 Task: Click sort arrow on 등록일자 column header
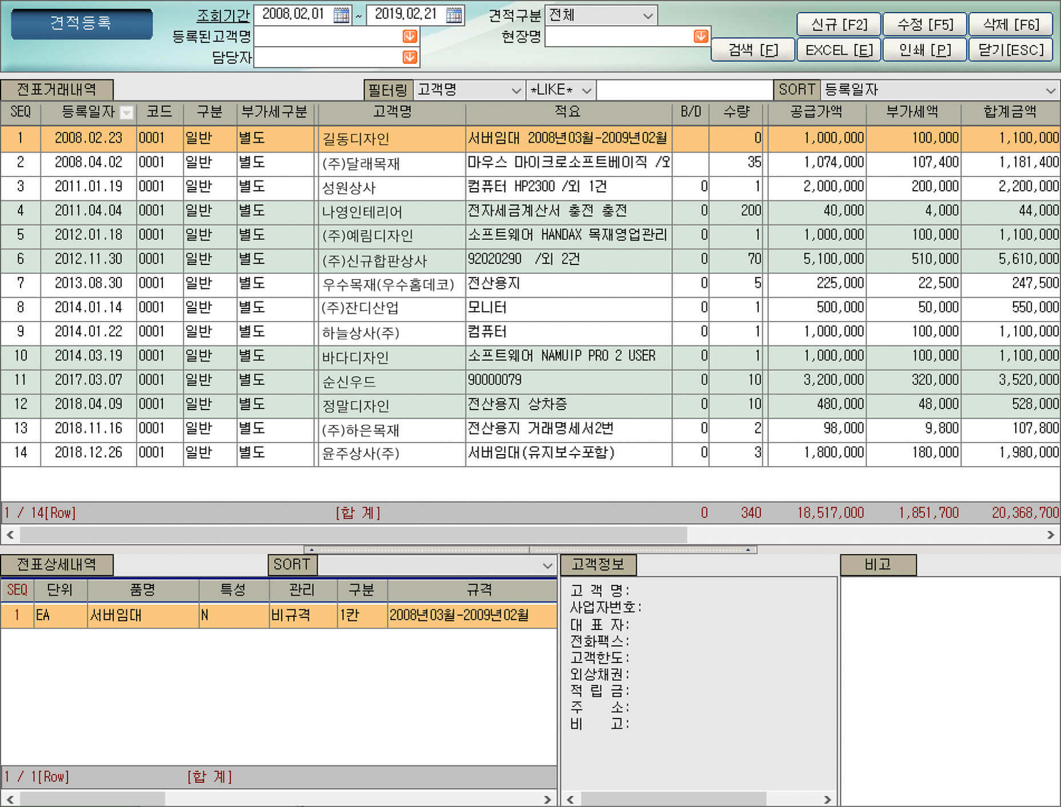(127, 113)
